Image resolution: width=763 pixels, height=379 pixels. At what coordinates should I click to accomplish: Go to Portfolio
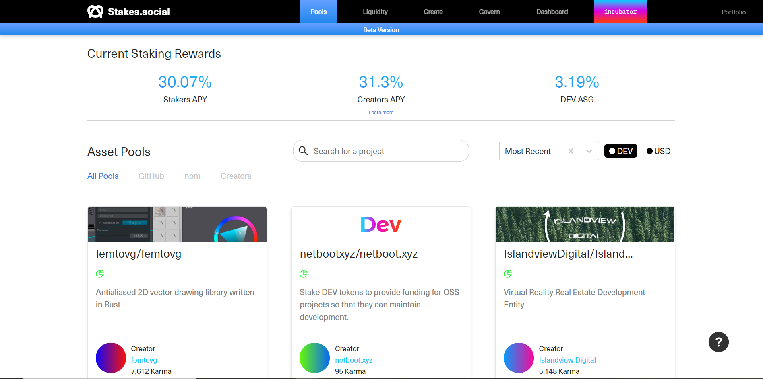tap(733, 12)
